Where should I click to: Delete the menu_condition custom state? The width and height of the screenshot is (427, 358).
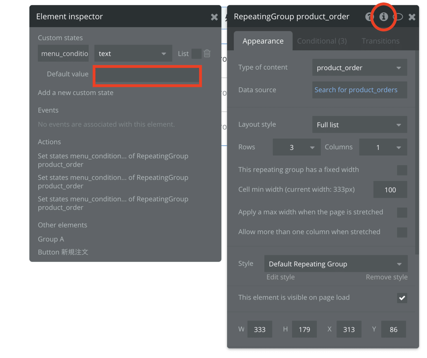pyautogui.click(x=207, y=53)
